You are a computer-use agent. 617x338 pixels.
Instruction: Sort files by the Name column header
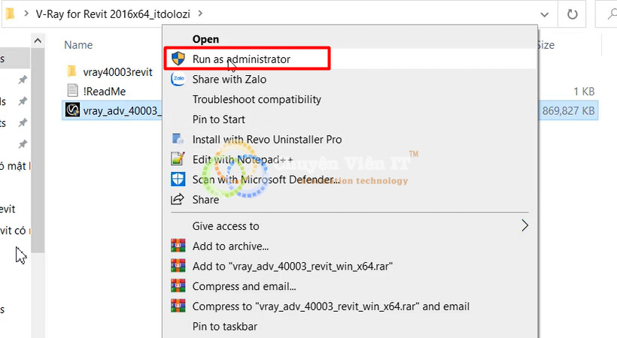coord(78,45)
